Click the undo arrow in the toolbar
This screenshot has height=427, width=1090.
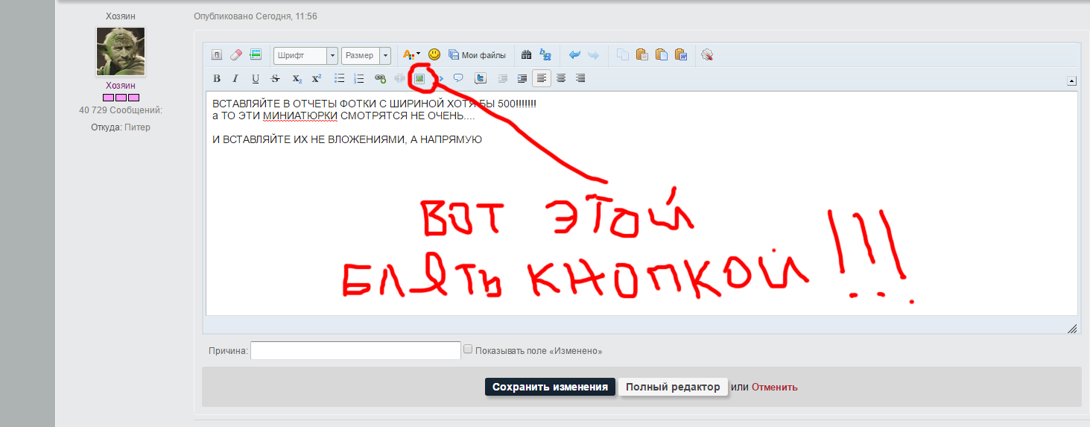click(574, 54)
